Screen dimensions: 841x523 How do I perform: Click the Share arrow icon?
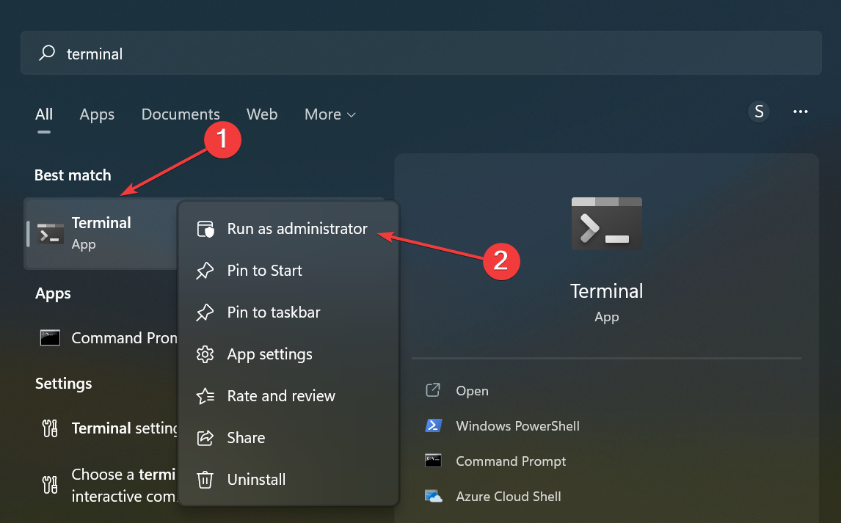coord(205,438)
